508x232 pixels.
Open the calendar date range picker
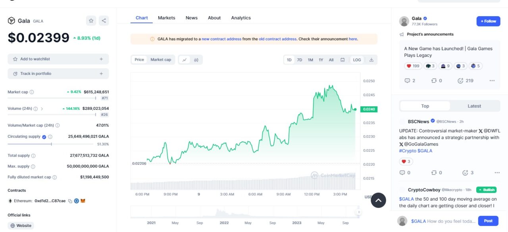pos(343,60)
